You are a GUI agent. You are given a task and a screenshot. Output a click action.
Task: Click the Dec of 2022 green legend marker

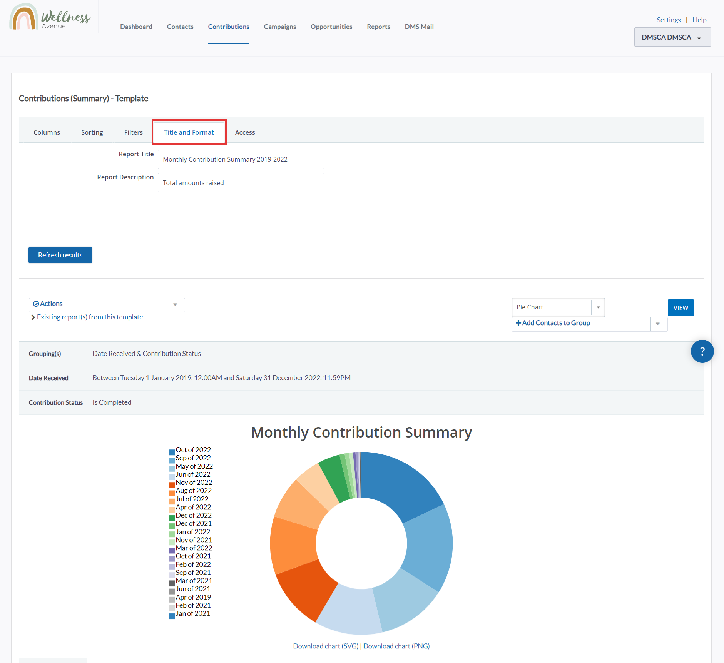pos(172,518)
